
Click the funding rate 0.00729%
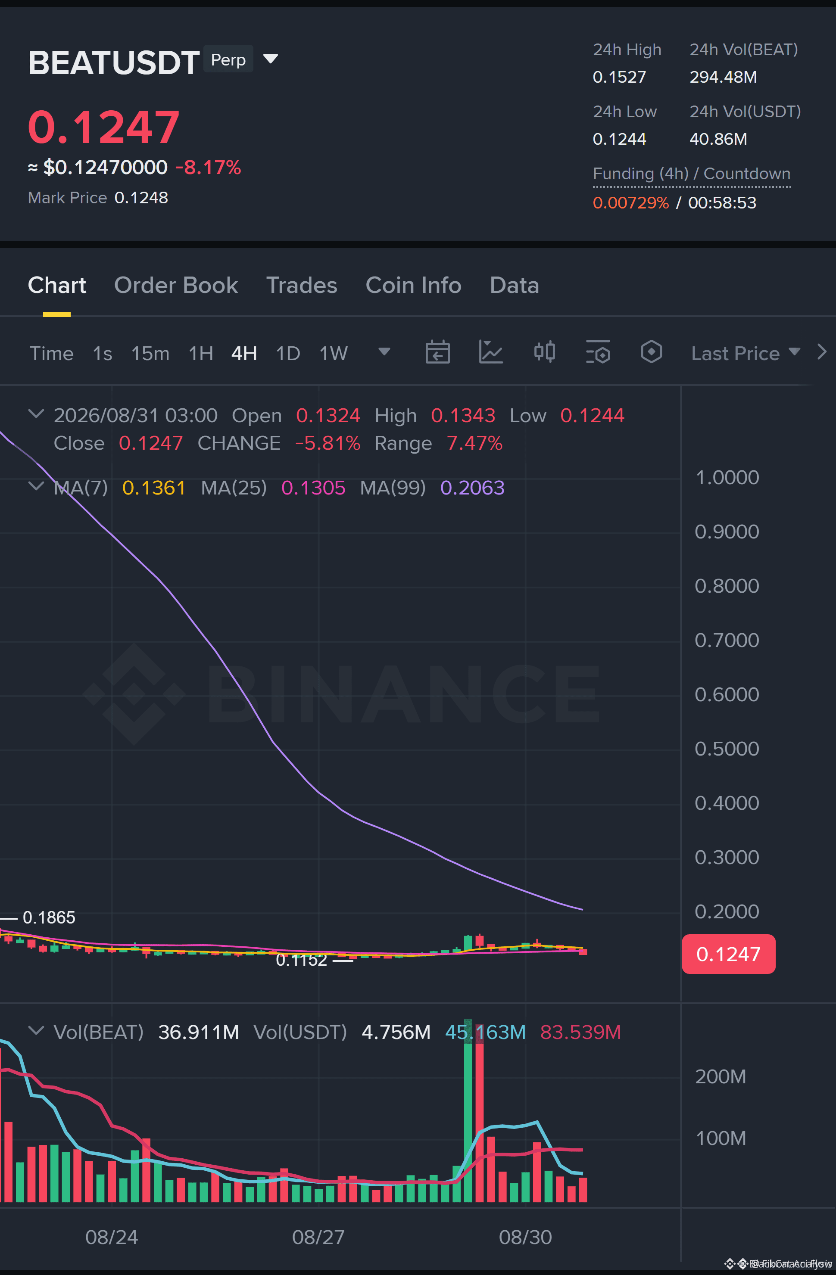click(x=631, y=202)
